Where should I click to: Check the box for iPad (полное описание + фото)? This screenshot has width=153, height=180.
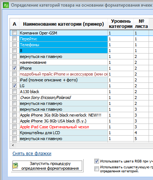(x=15, y=80)
